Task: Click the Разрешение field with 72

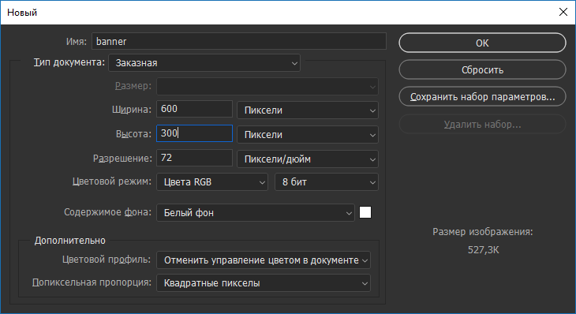Action: pos(194,158)
